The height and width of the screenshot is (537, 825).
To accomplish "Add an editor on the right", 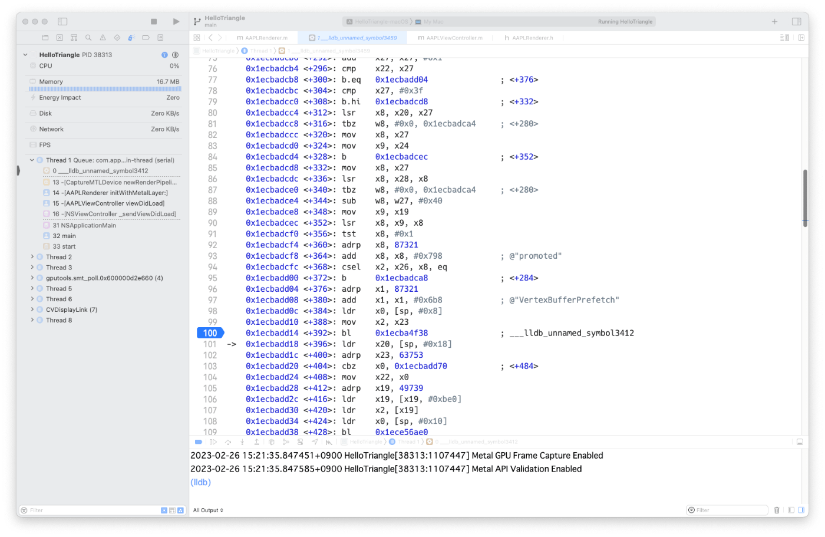I will [801, 38].
